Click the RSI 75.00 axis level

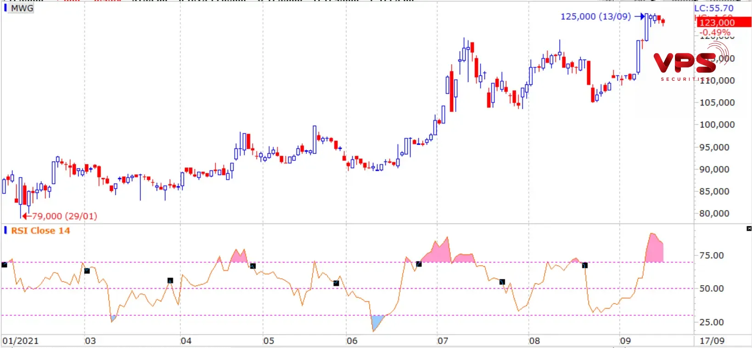pyautogui.click(x=711, y=255)
